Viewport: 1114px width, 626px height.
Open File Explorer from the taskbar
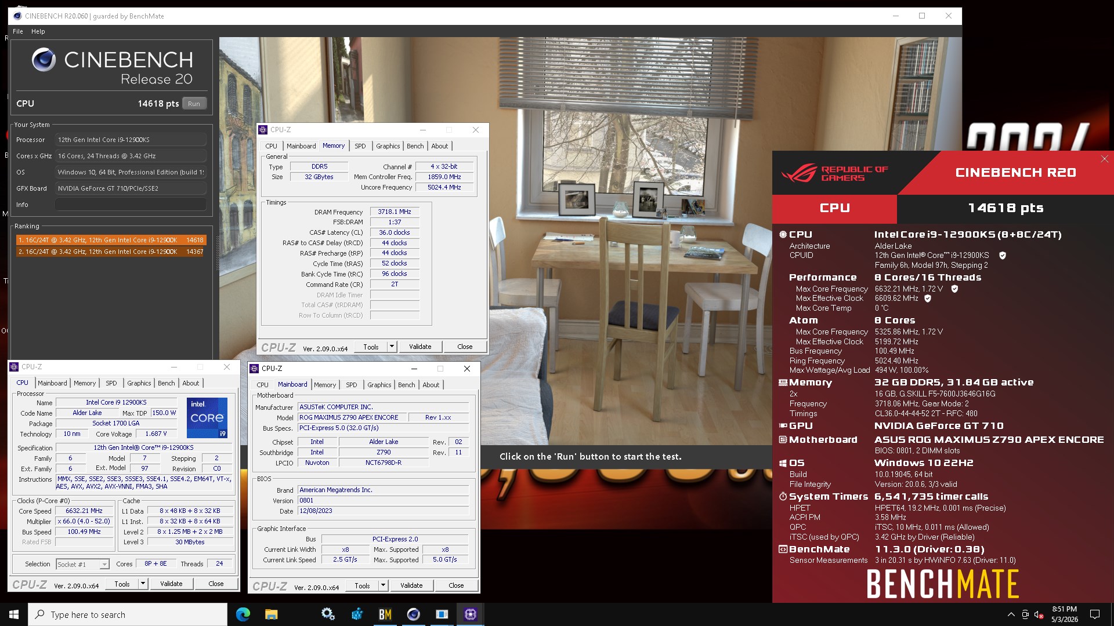pos(271,614)
